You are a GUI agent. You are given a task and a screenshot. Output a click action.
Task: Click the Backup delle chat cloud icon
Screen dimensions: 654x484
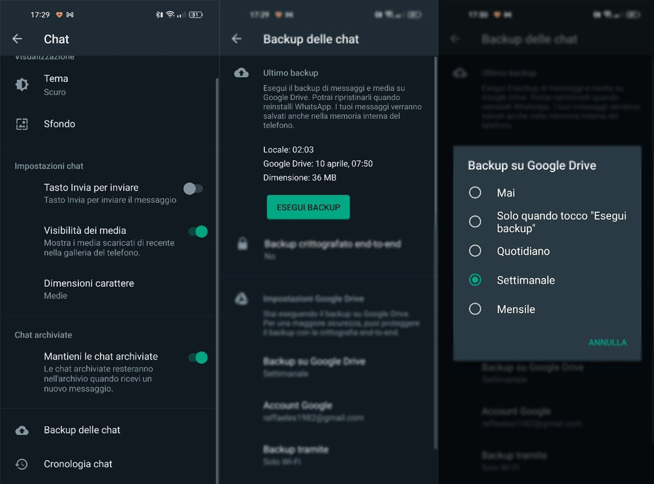(22, 430)
